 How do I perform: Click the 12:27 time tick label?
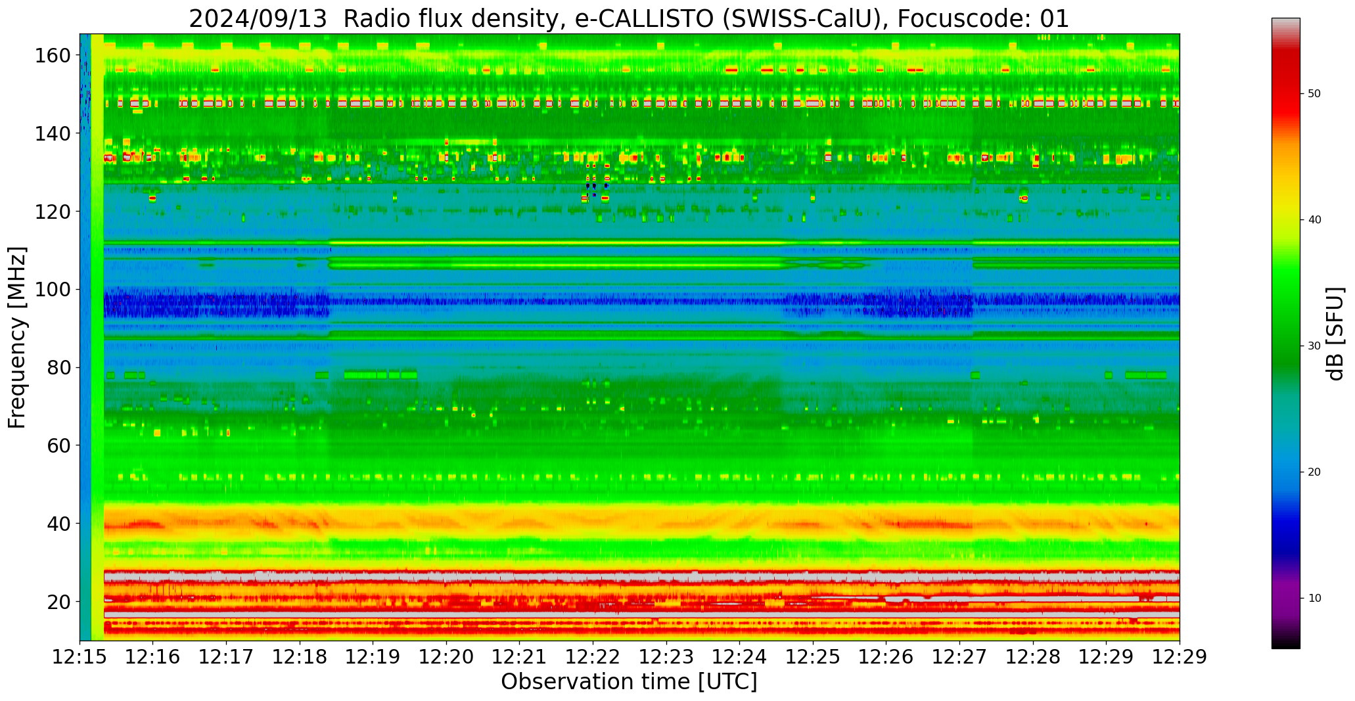click(x=959, y=657)
